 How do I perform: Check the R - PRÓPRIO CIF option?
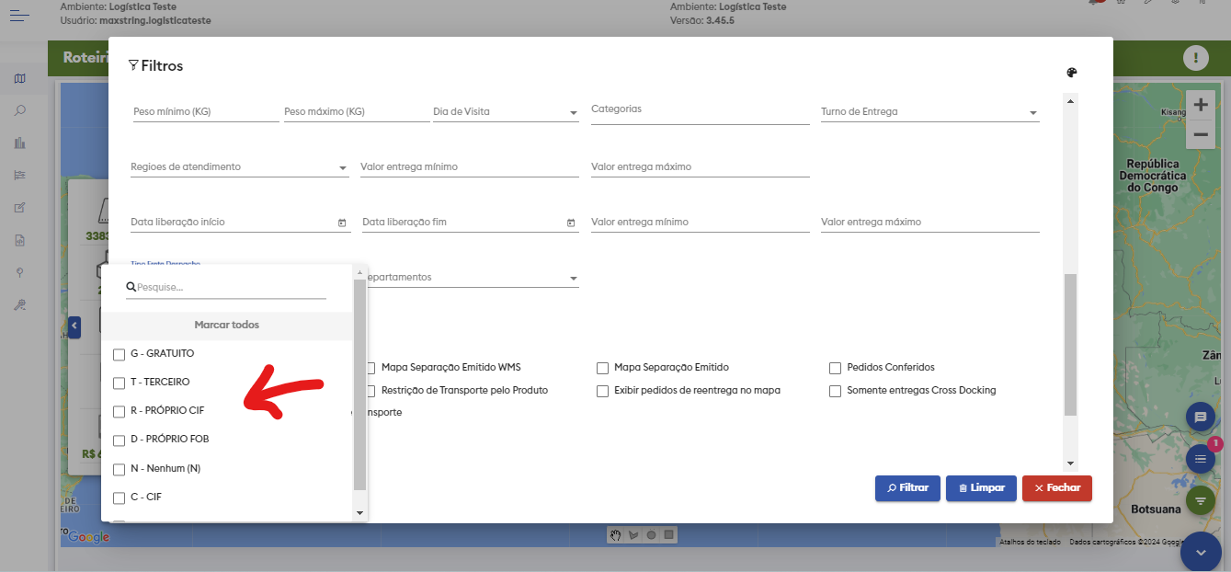pyautogui.click(x=119, y=411)
